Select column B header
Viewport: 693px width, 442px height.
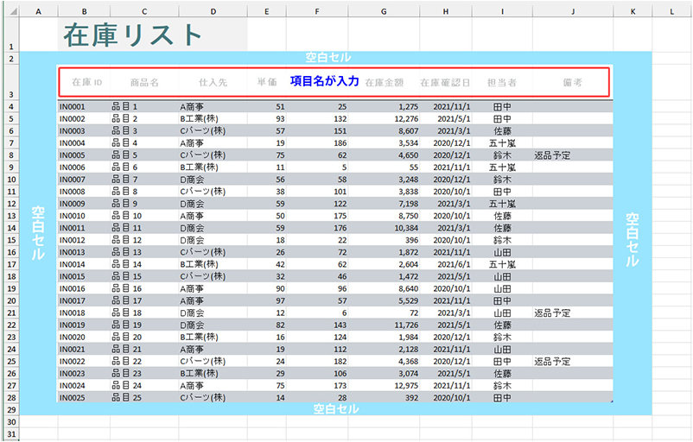pyautogui.click(x=84, y=12)
